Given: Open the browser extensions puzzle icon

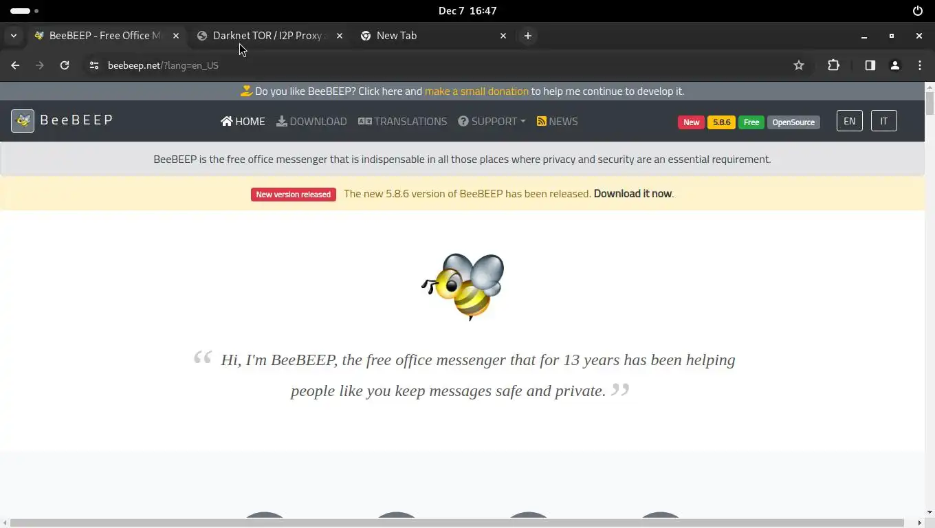Looking at the screenshot, I should (x=833, y=65).
